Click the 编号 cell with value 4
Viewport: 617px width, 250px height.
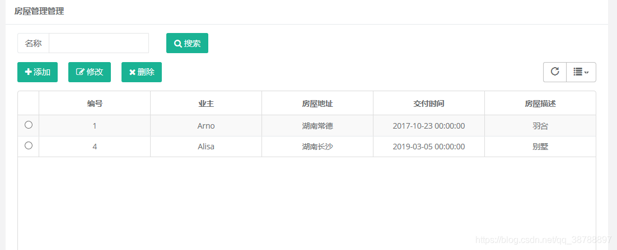95,147
